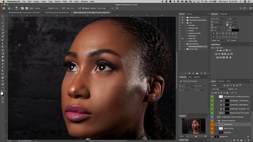Image resolution: width=253 pixels, height=142 pixels.
Task: Play the selected action
Action: 193,73
